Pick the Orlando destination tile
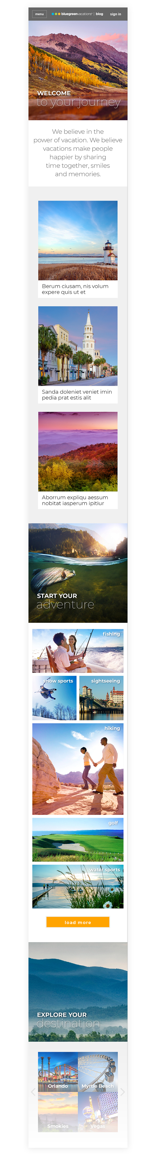156x1156 pixels. click(58, 1072)
